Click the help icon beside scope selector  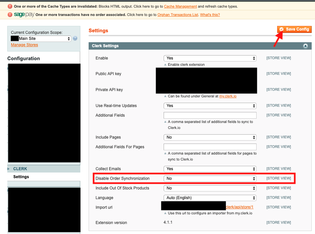coord(75,39)
